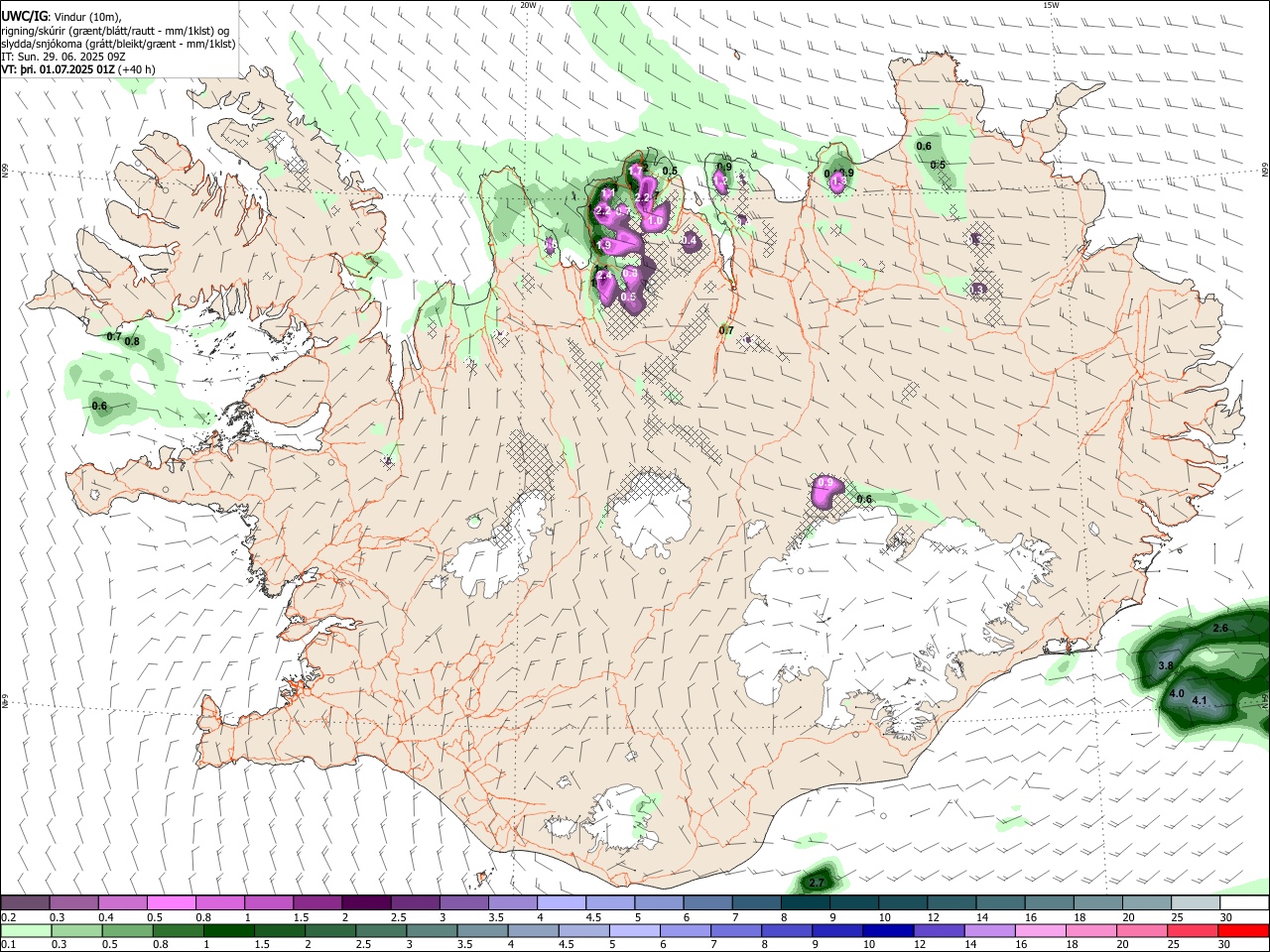This screenshot has width=1270, height=952.
Task: Click the dark teal 8–9 snow scale swatch
Action: (x=806, y=902)
